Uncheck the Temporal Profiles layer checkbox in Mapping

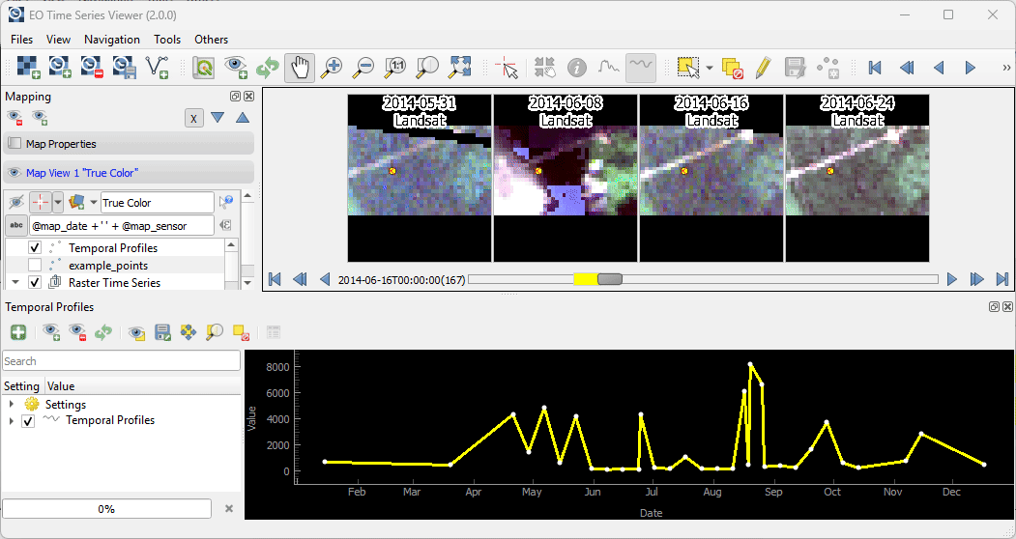35,248
